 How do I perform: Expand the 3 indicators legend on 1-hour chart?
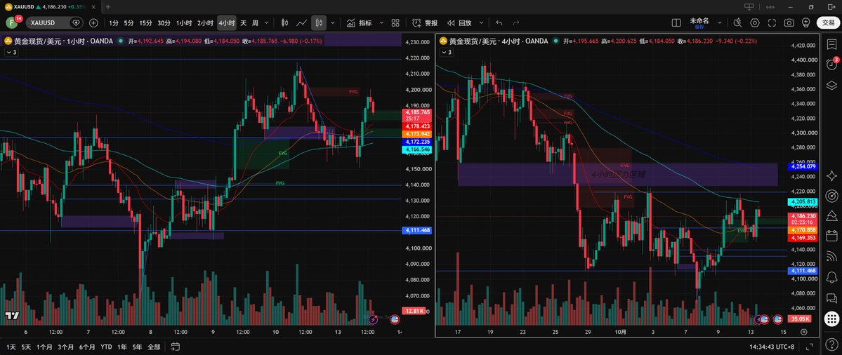(11, 52)
